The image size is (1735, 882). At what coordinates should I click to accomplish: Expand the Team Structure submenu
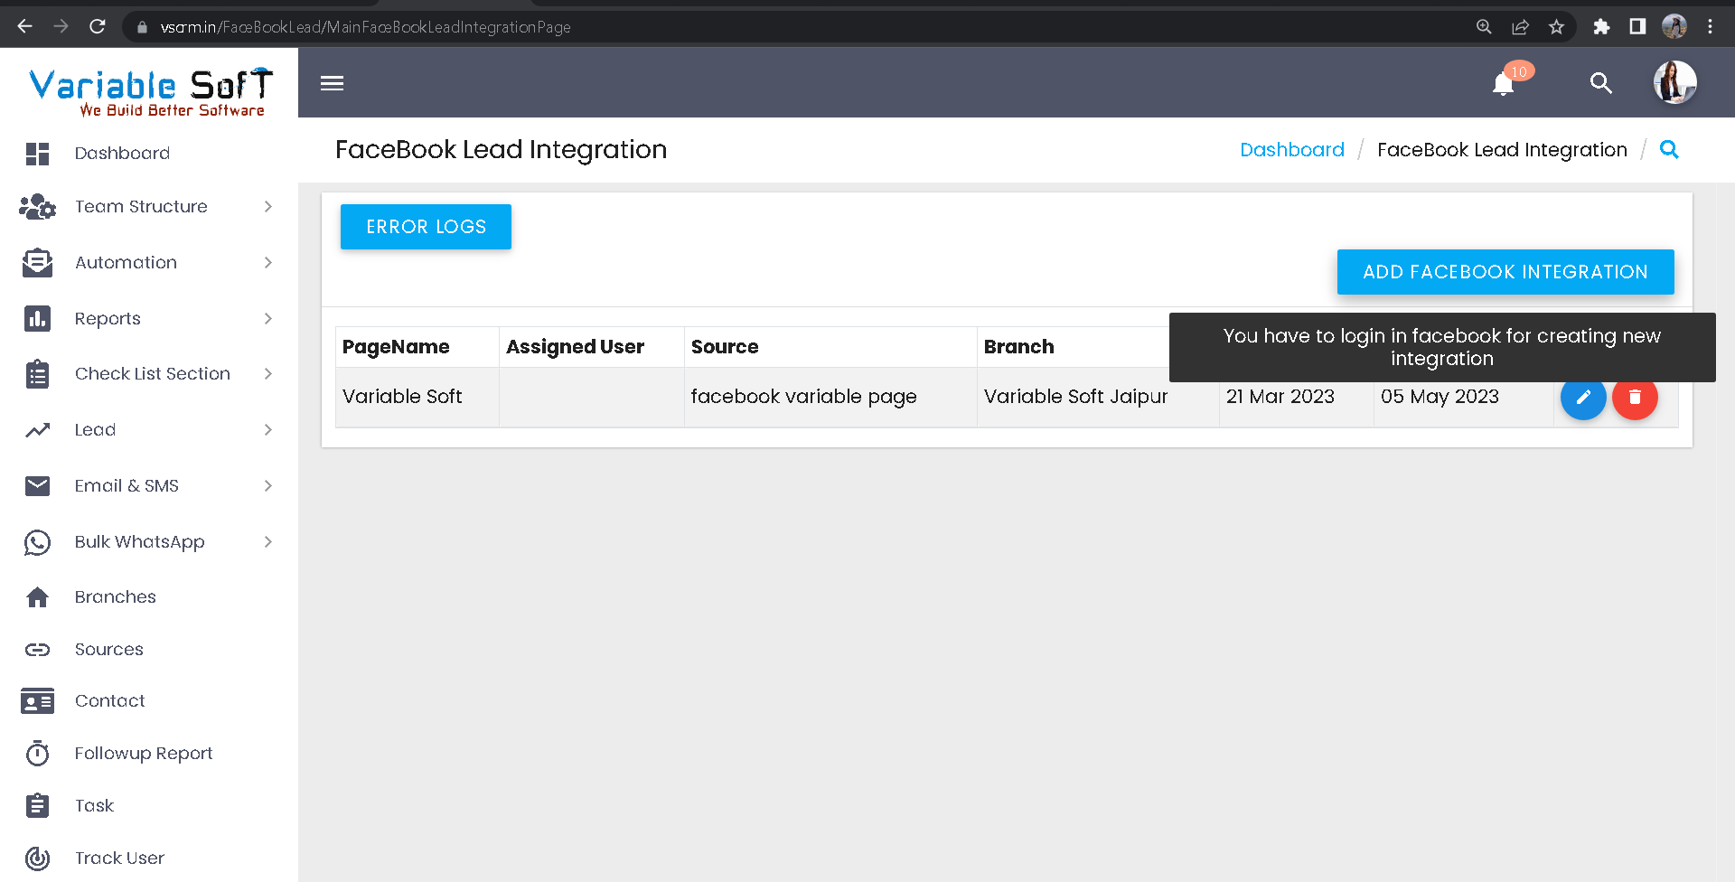[x=267, y=207]
